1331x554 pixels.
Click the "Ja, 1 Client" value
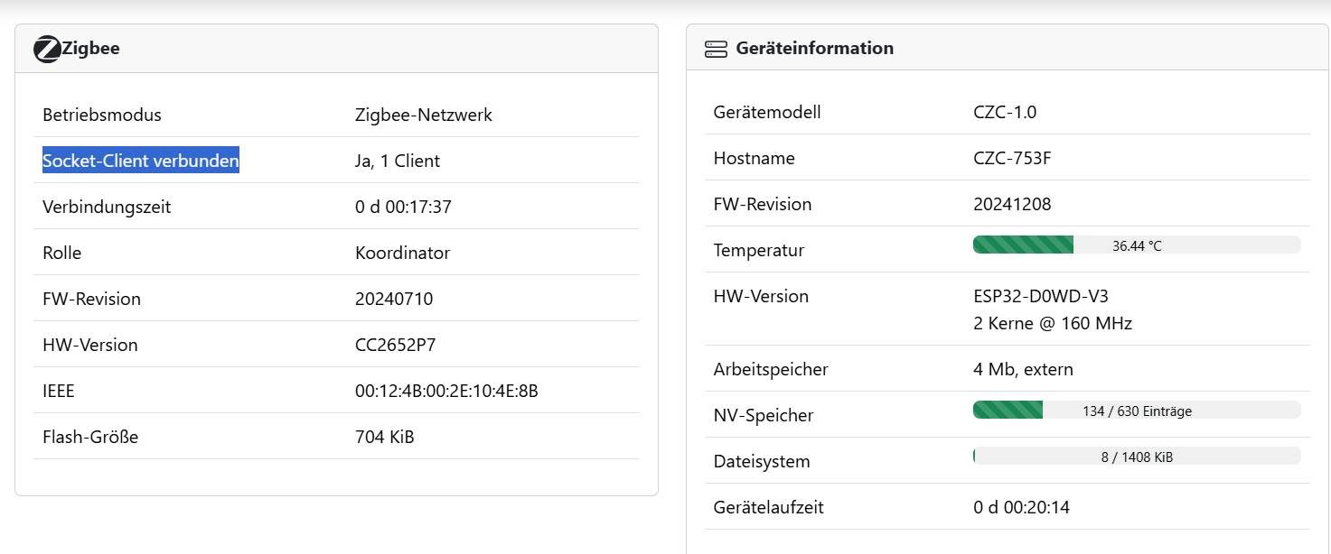(398, 161)
